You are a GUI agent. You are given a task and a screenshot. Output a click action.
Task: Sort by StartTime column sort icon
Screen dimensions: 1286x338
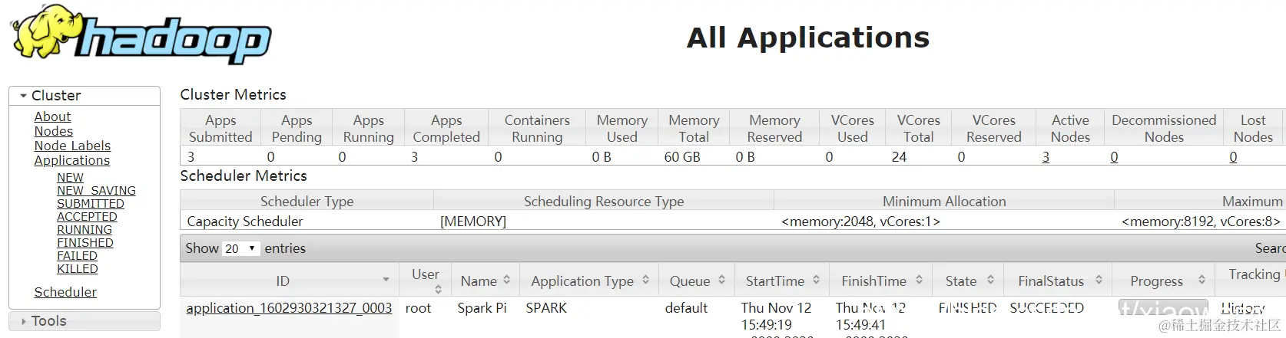(816, 281)
